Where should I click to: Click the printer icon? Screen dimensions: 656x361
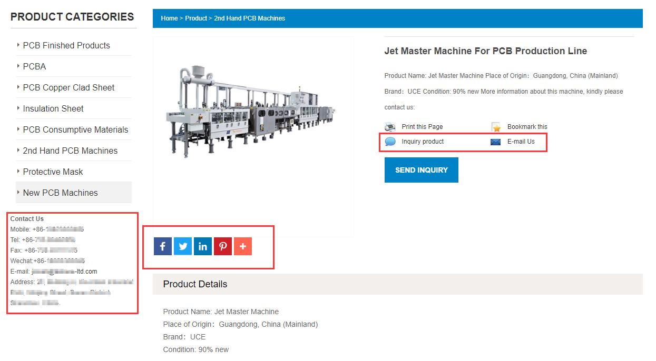390,127
